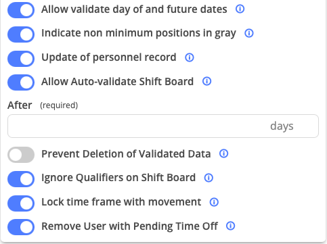Disable Lock time frame with movement toggle
Viewport: 327px width, 244px height.
(21, 203)
